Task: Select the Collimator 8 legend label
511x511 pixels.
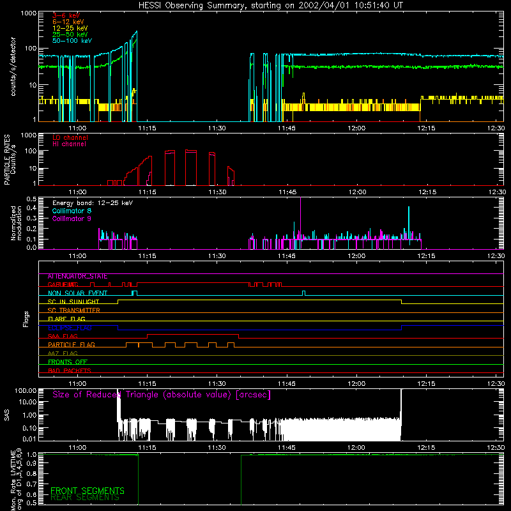Action: (x=72, y=211)
